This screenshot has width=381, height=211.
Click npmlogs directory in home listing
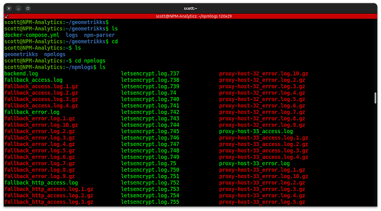click(x=55, y=54)
